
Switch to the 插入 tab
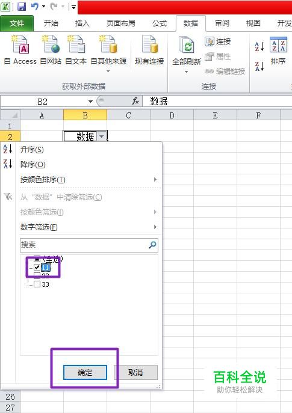(x=82, y=23)
